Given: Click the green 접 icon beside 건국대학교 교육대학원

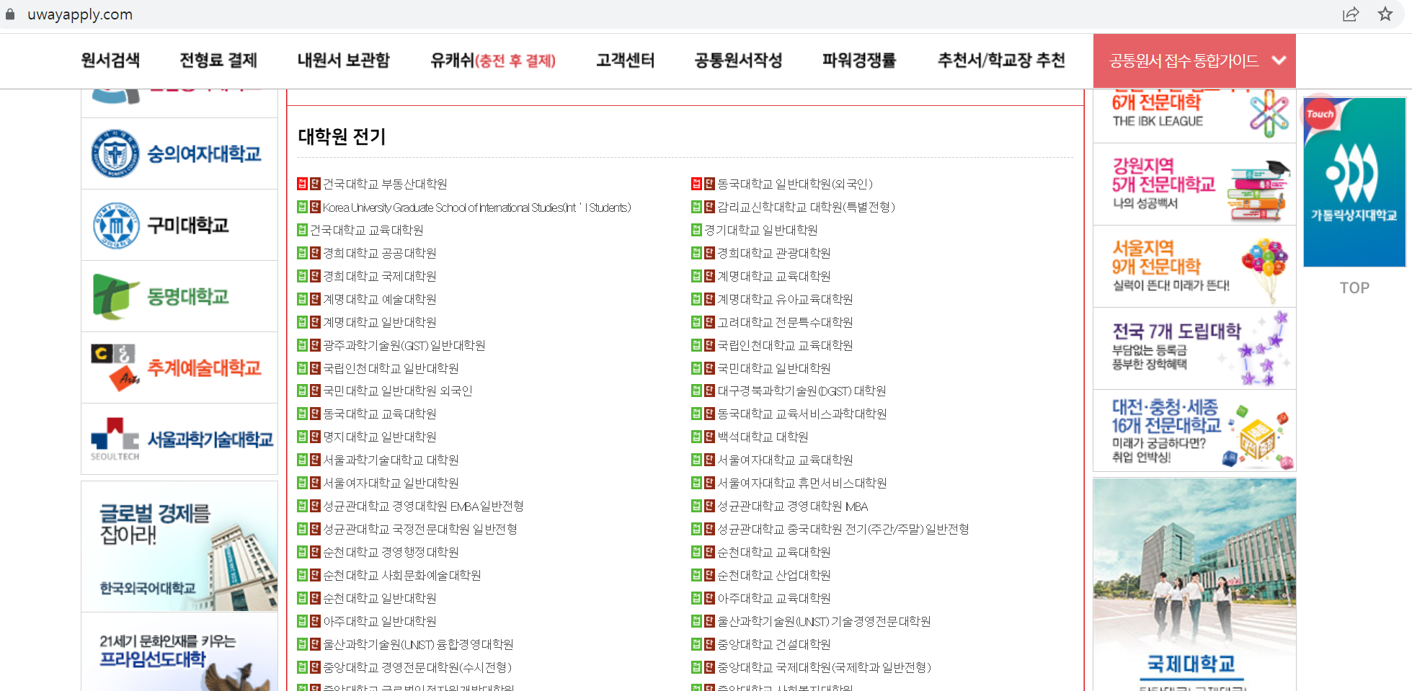Looking at the screenshot, I should point(303,230).
